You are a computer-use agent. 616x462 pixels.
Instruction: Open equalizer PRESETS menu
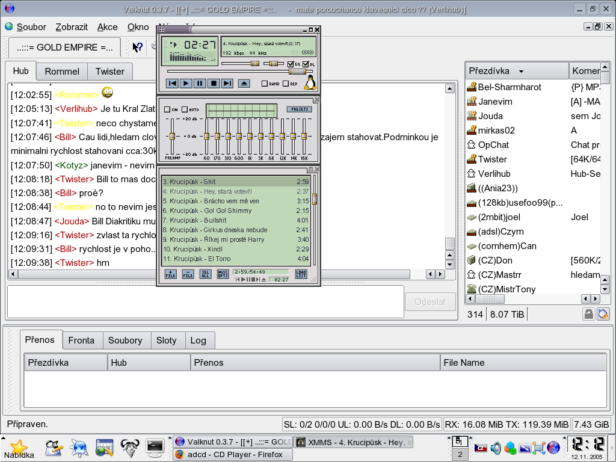pos(300,109)
